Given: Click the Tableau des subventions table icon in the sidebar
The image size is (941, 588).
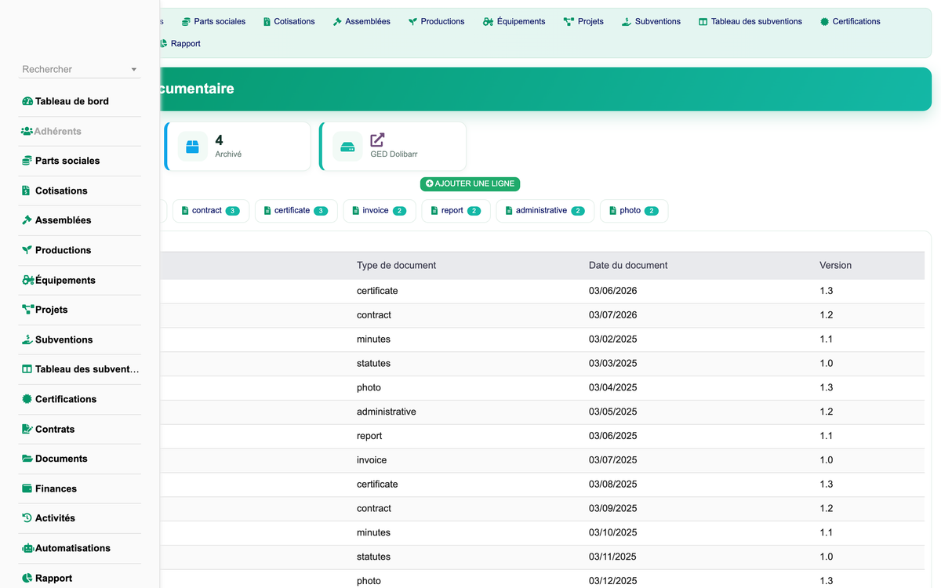Looking at the screenshot, I should [27, 369].
